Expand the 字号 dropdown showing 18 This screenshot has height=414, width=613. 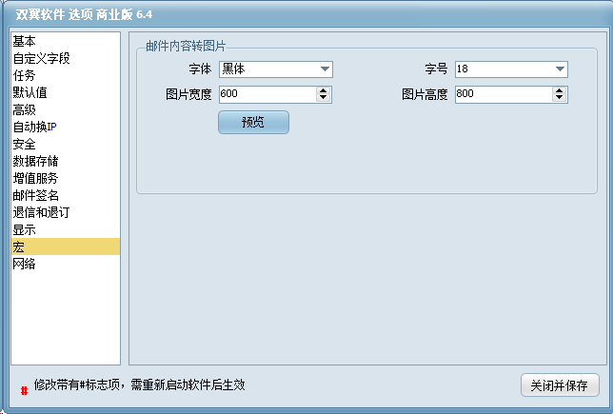tap(511, 69)
